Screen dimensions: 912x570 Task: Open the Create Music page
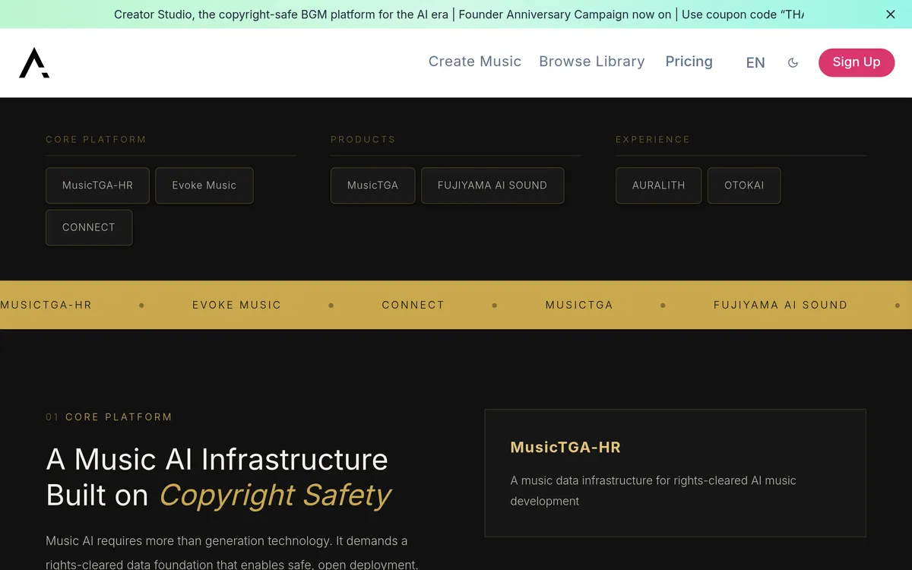click(x=474, y=62)
